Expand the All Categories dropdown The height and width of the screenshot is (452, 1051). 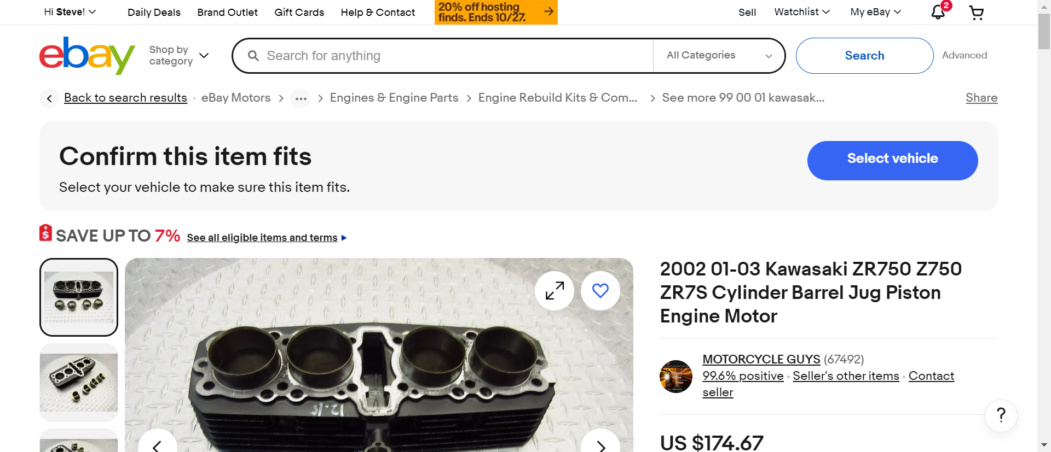pyautogui.click(x=719, y=56)
